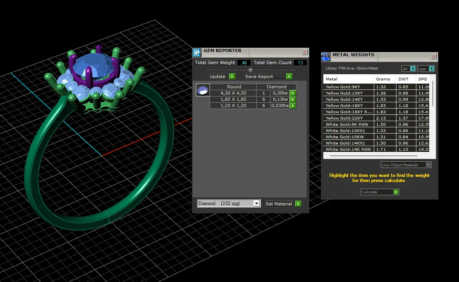459x282 pixels.
Task: Click the Save Report button
Action: (265, 76)
